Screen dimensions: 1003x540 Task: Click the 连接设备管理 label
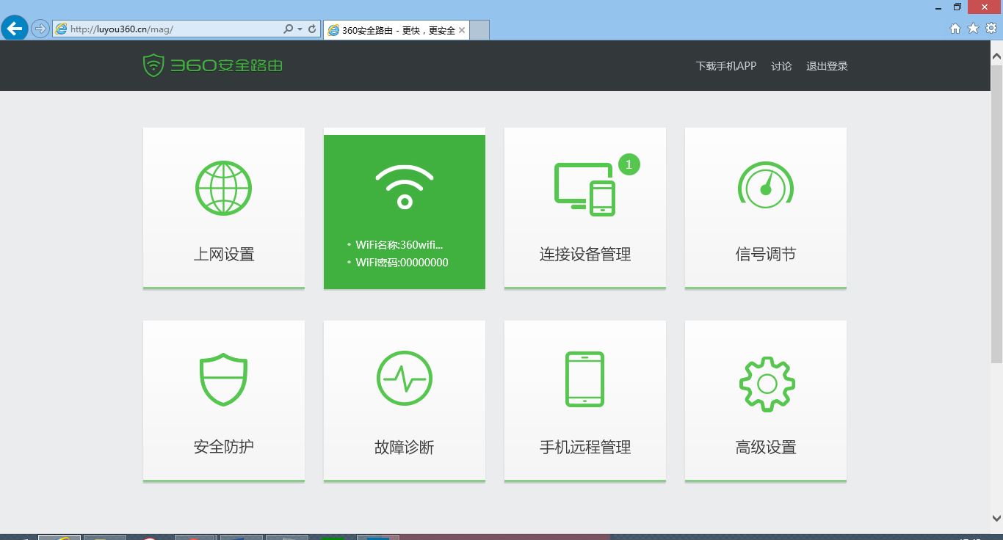585,255
